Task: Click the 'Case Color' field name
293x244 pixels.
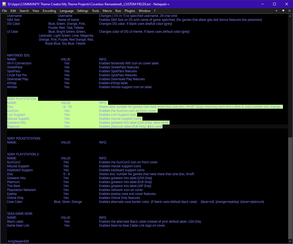Action: point(15,202)
